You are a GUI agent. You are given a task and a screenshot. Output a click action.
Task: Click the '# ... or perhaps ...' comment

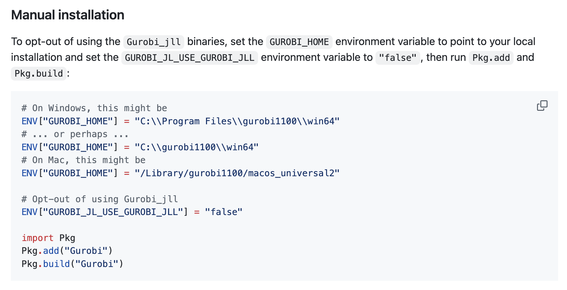75,134
